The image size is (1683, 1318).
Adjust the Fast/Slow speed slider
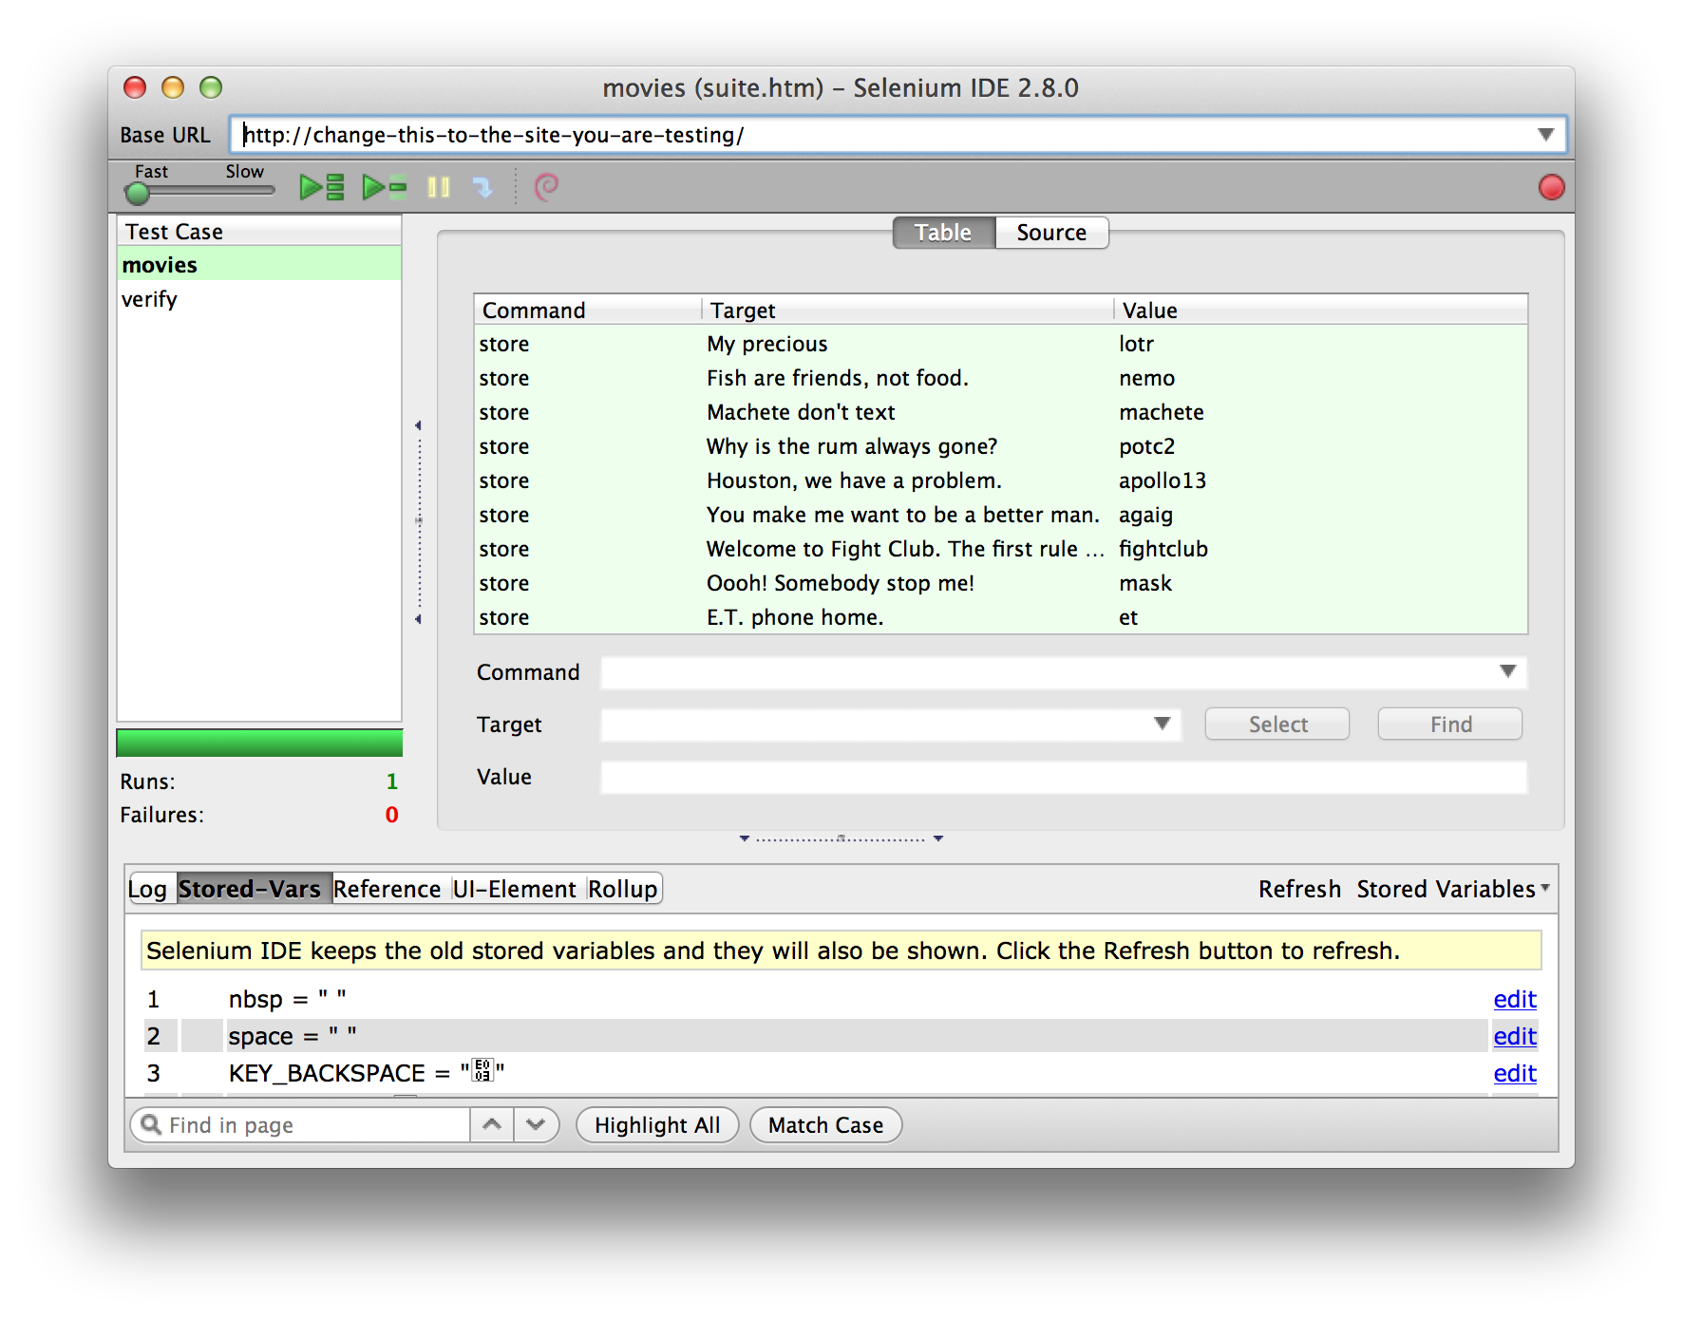(x=138, y=193)
